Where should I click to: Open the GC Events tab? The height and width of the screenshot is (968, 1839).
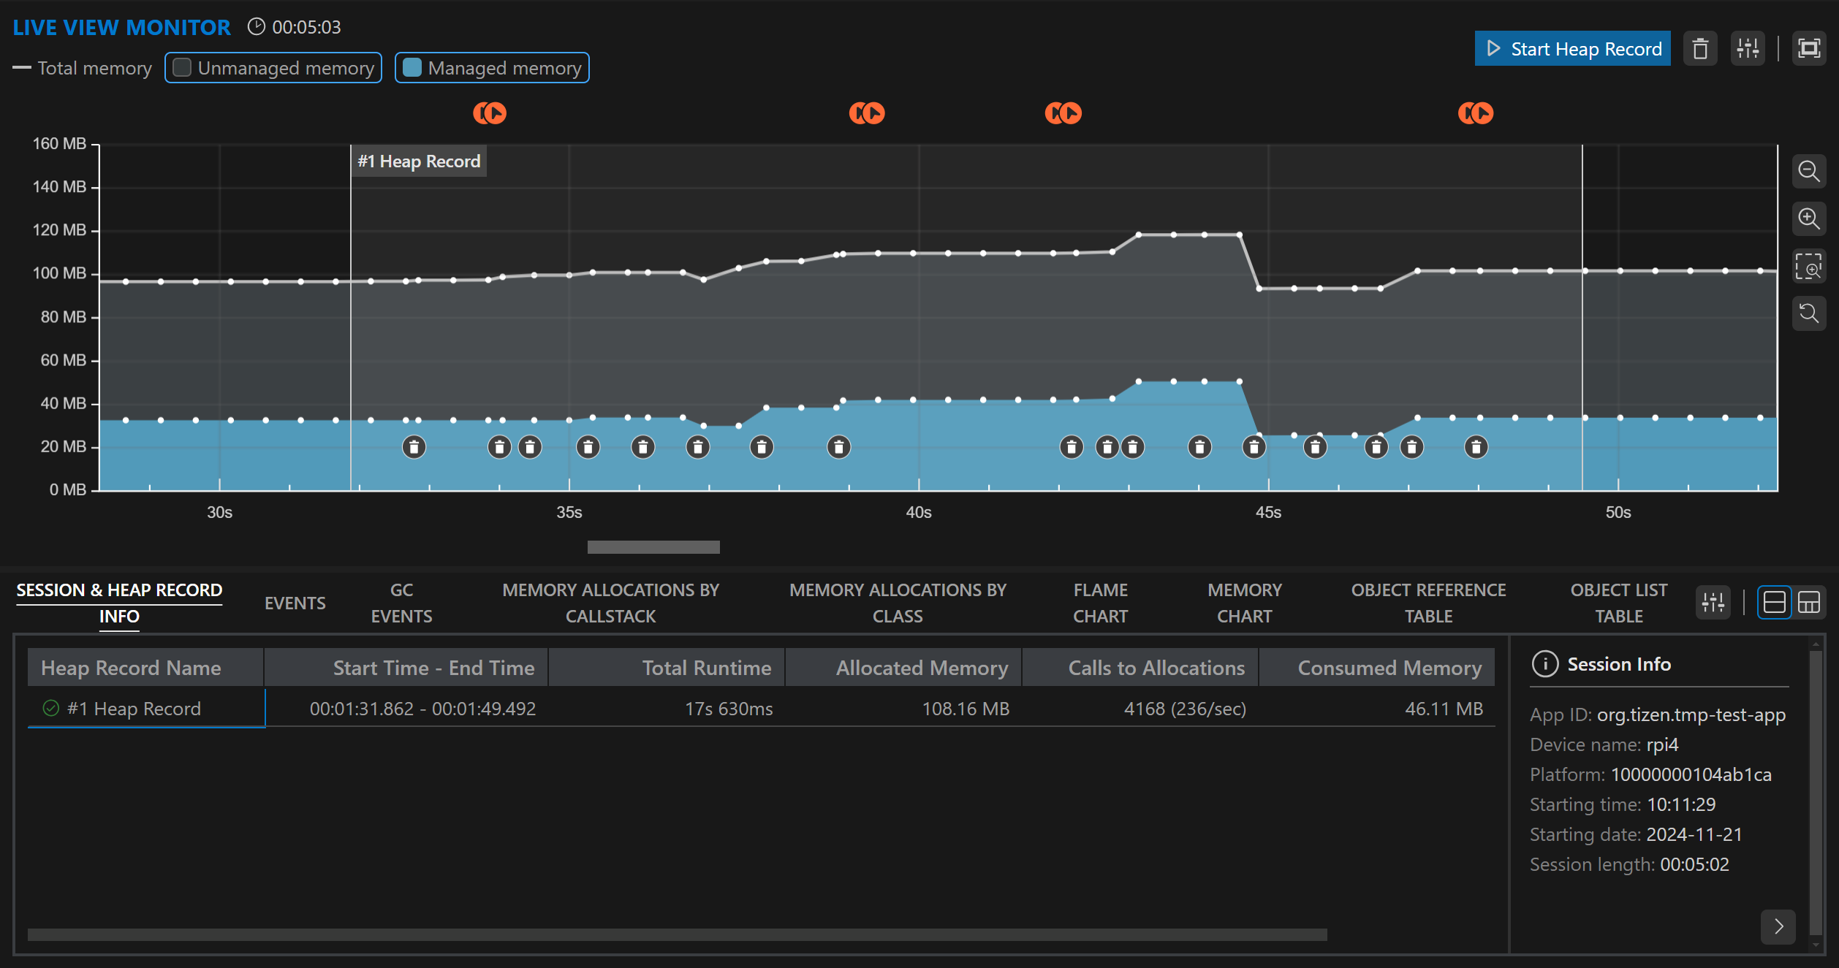click(401, 603)
